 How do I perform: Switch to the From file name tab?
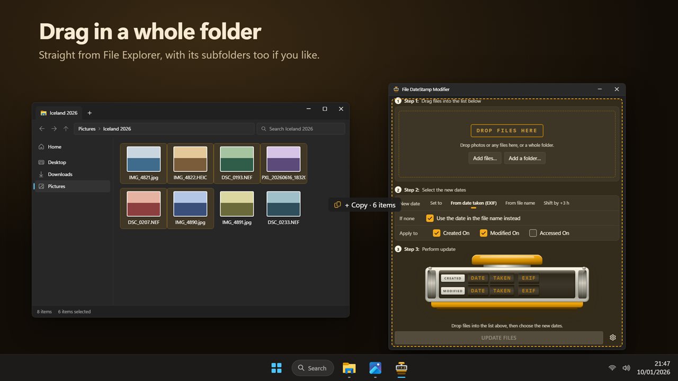coord(520,203)
